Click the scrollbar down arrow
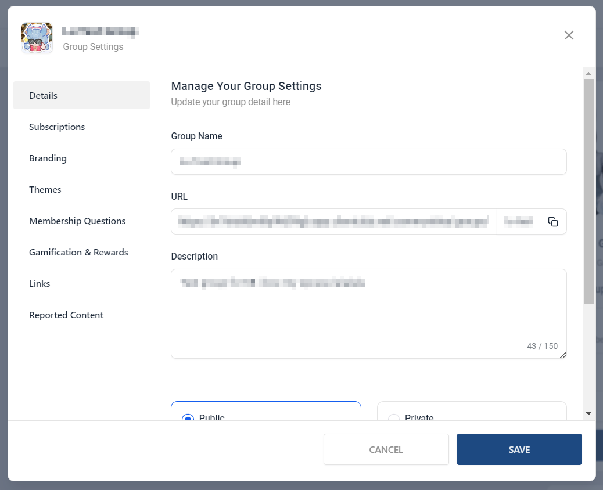Screen dimensions: 603x490 coord(588,413)
